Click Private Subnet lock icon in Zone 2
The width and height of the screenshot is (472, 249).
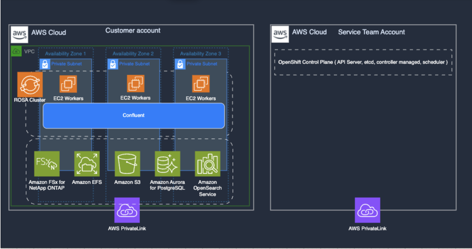[113, 64]
